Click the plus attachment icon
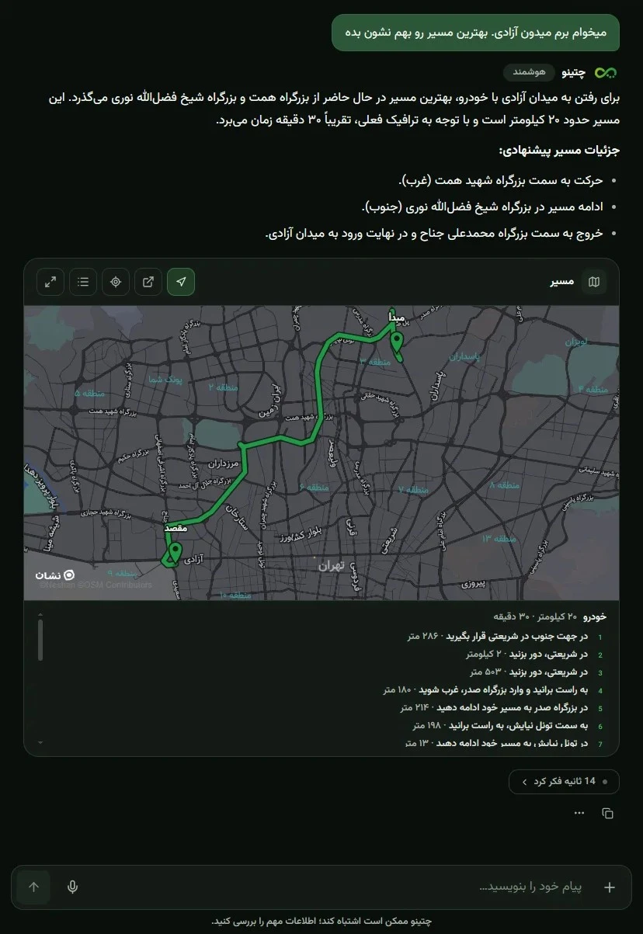The height and width of the screenshot is (934, 643). click(x=610, y=887)
